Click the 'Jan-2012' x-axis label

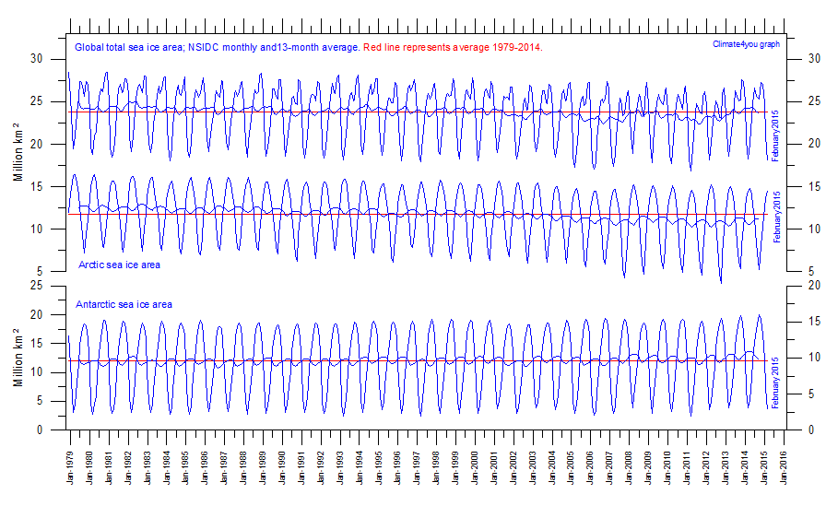[706, 468]
